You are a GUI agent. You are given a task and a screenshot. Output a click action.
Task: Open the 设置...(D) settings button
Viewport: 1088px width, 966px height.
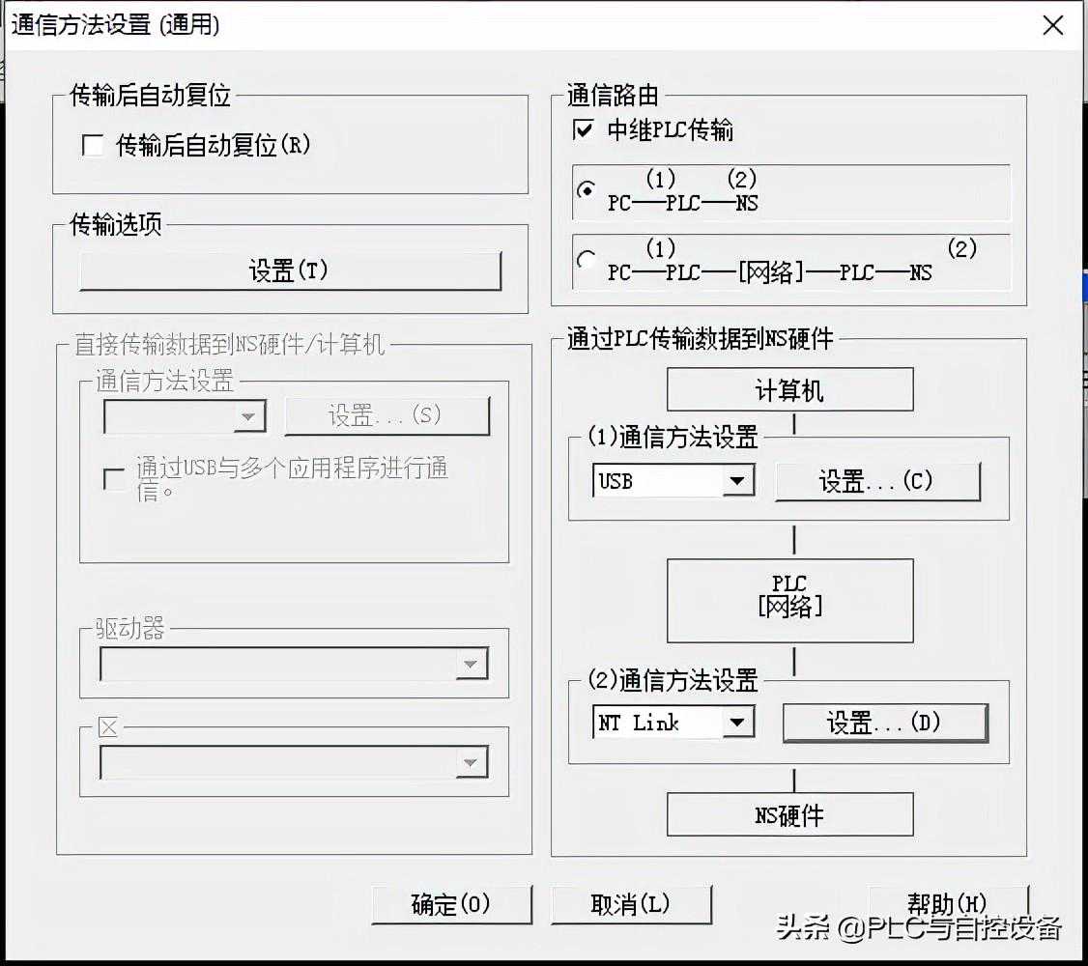pyautogui.click(x=884, y=723)
